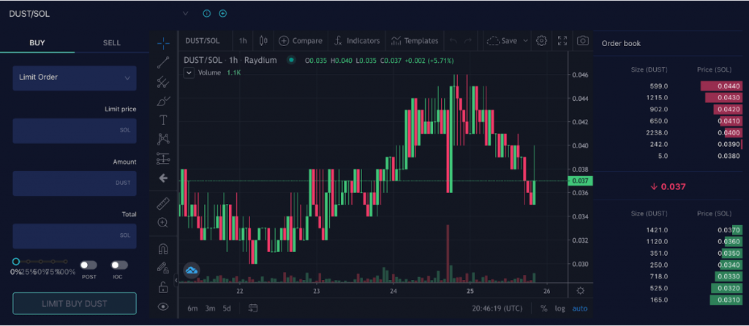Select the ruler measure tool

point(163,204)
